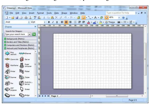Click the Type a question for help box
Viewport: 149px width, 104px height.
click(121, 13)
